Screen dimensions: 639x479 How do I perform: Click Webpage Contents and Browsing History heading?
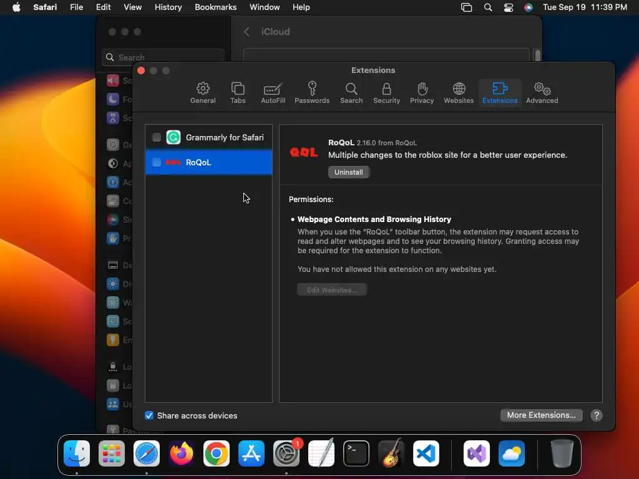(x=374, y=219)
